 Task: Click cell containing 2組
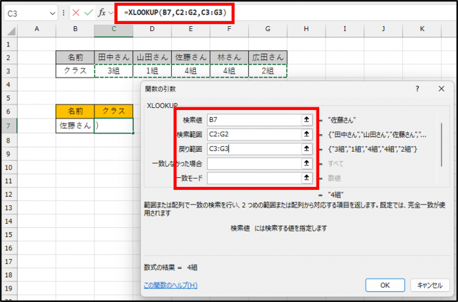(268, 71)
